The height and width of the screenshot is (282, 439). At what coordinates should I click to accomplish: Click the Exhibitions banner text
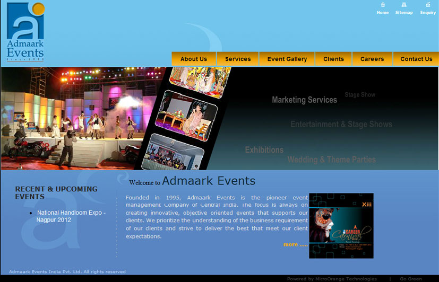[x=264, y=150]
